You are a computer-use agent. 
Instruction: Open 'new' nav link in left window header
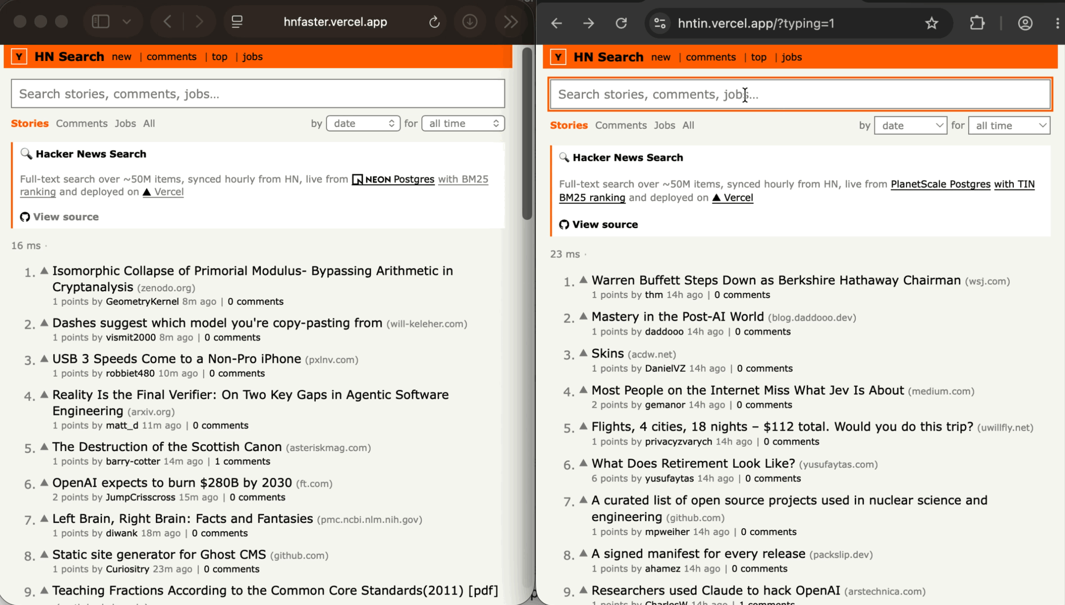[122, 57]
